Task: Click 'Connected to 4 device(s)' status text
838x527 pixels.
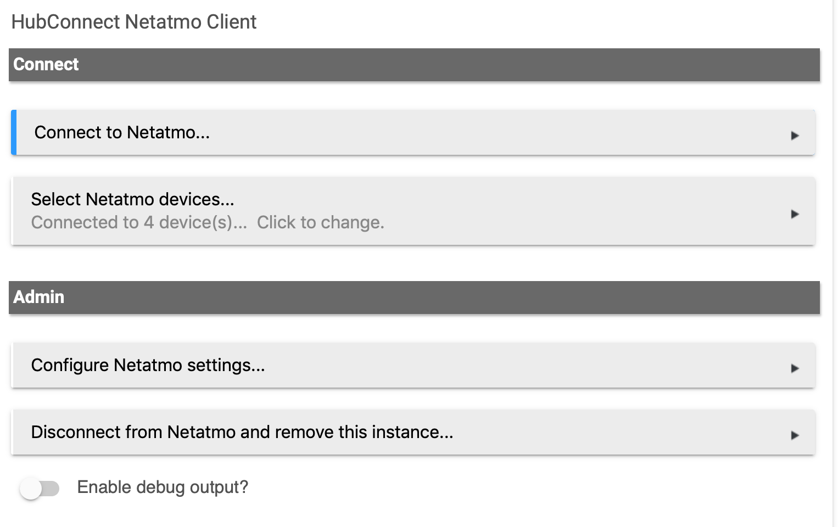Action: pos(139,222)
